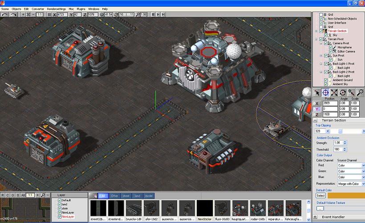The width and height of the screenshot is (365, 223).
Task: Click the highlighted Y axis button
Action: point(317,109)
